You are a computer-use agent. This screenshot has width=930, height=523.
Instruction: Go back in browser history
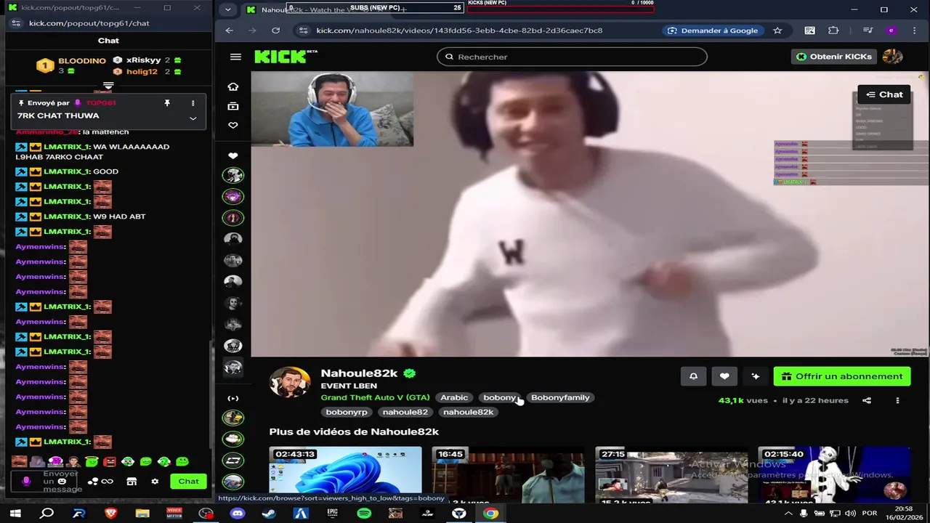pyautogui.click(x=230, y=31)
